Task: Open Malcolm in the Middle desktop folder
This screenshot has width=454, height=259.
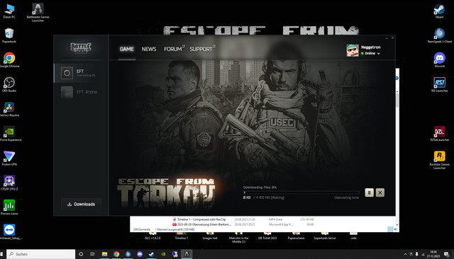Action: point(238,237)
